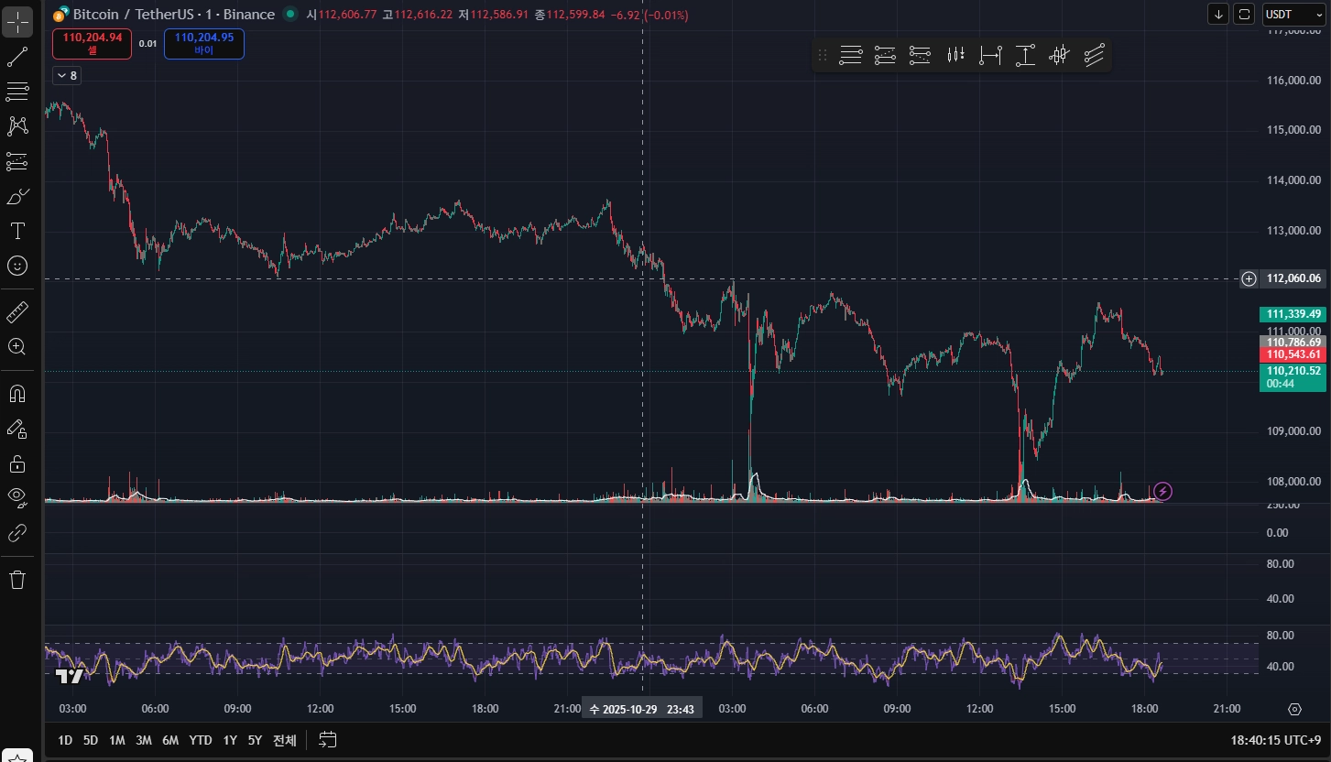Screen dimensions: 1331x762
Task: Click the drawing link sync icon
Action: pos(17,532)
